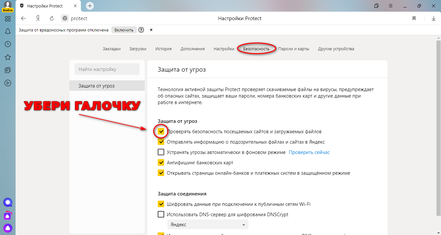This screenshot has width=441, height=235.
Task: Toggle Шифровать данные при подключении к Wi-Fi
Action: [x=161, y=204]
